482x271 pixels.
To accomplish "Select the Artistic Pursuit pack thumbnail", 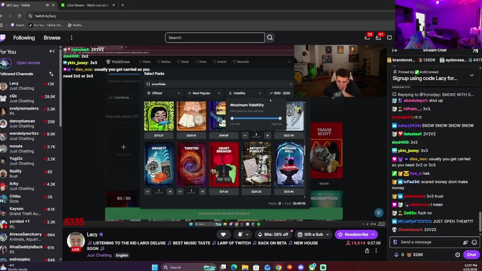I will [x=256, y=165].
